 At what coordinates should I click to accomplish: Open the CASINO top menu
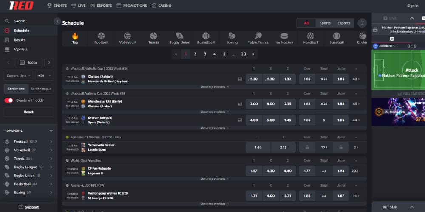pos(161,6)
